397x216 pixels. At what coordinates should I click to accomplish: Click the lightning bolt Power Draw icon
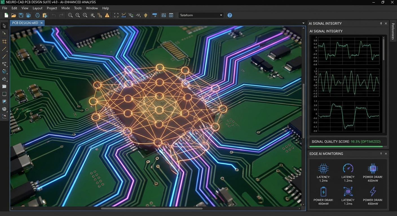(x=373, y=192)
